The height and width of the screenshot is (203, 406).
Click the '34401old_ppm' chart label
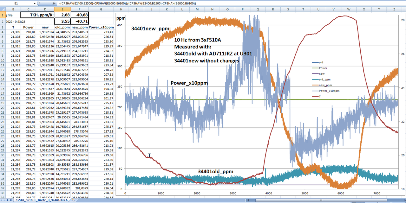(215, 172)
